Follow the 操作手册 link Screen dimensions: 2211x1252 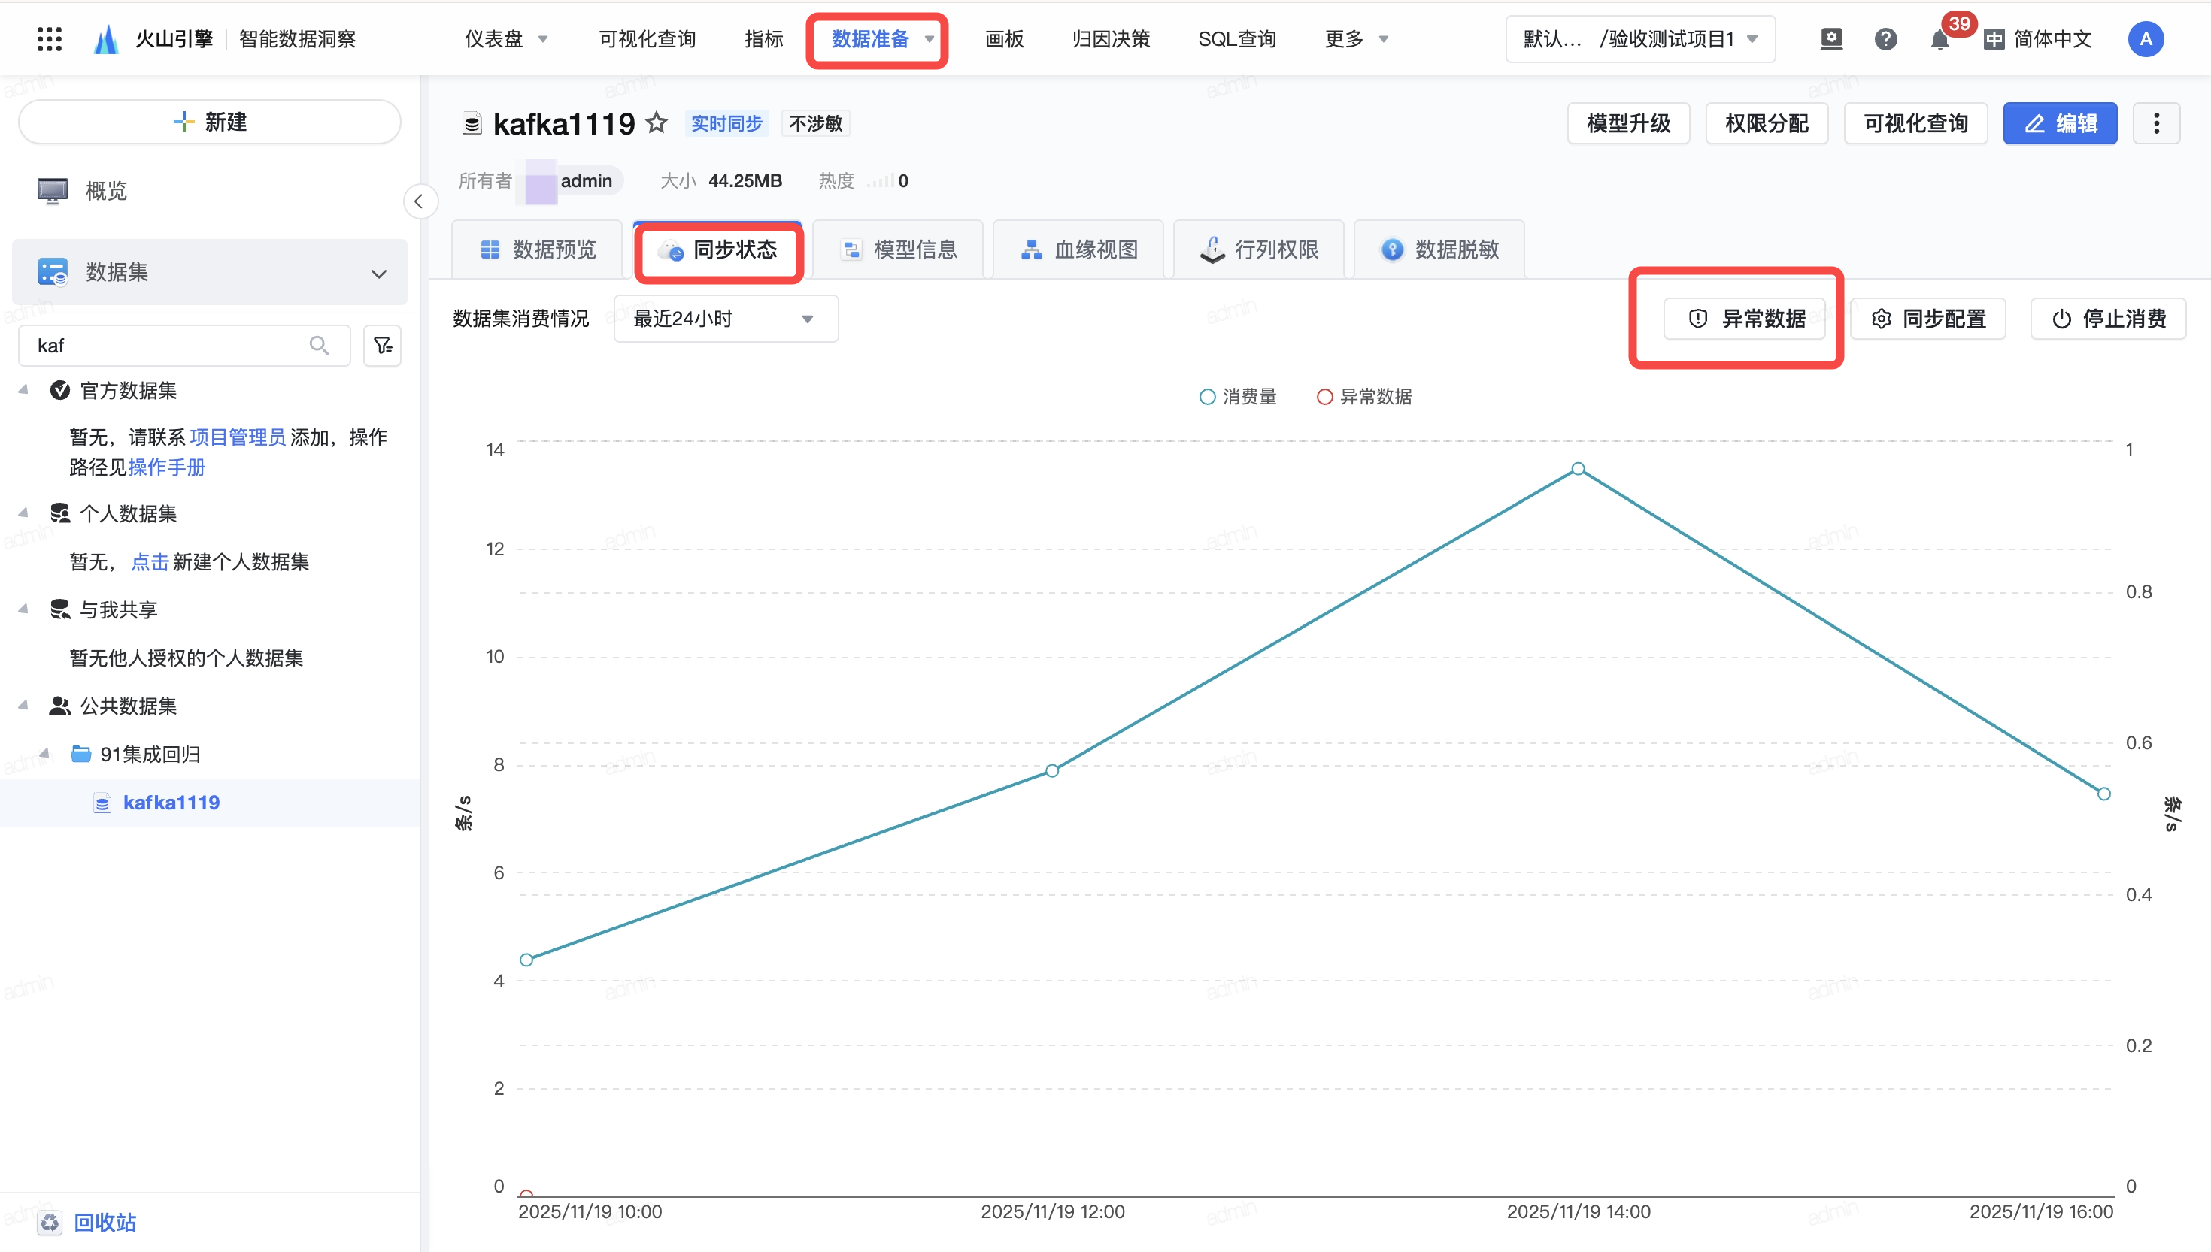click(x=167, y=467)
